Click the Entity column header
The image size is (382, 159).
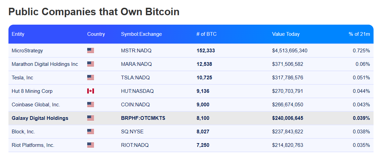18,34
